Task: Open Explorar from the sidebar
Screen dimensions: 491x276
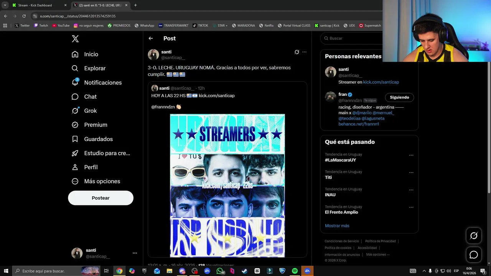Action: (89, 68)
